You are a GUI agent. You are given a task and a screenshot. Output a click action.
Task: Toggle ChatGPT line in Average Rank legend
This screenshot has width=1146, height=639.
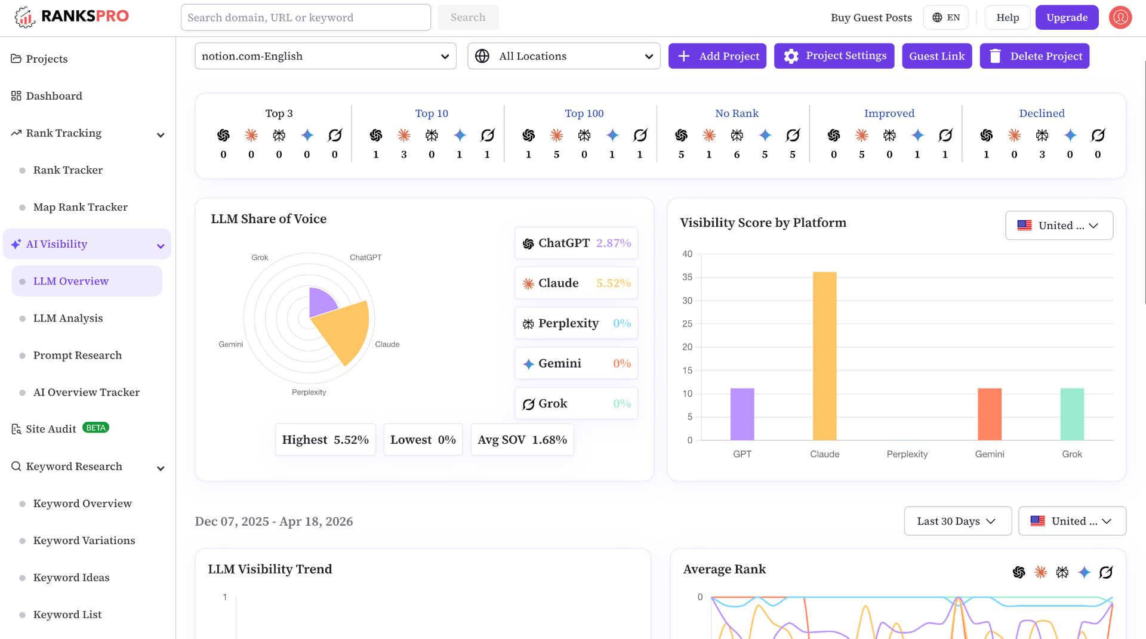click(x=1019, y=572)
